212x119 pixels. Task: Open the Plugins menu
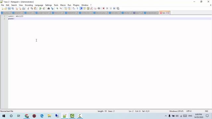click(76, 5)
